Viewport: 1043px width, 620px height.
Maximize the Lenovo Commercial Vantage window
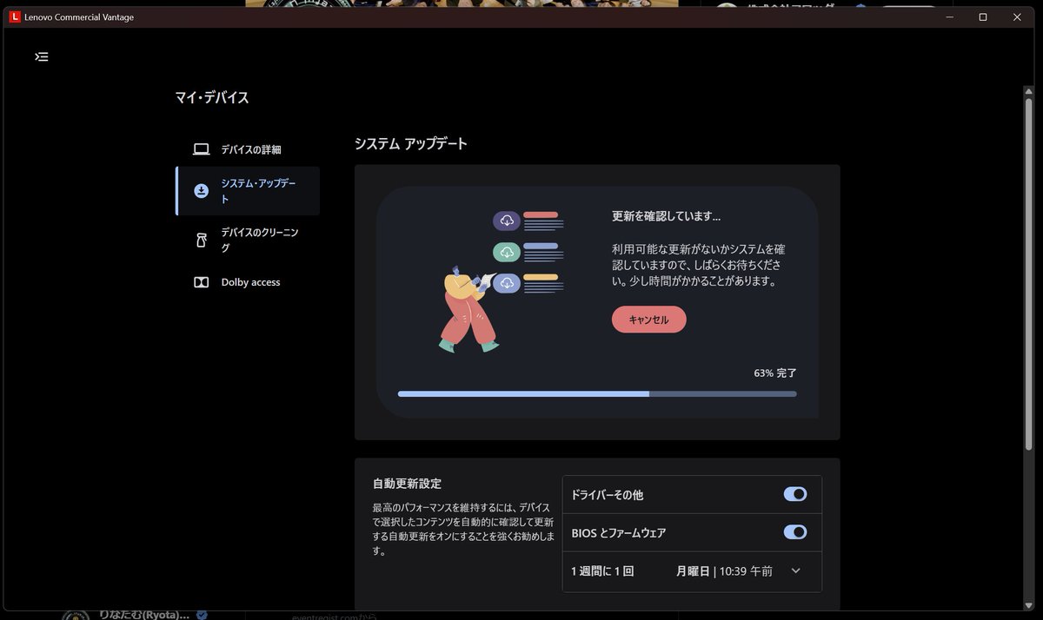click(x=983, y=17)
